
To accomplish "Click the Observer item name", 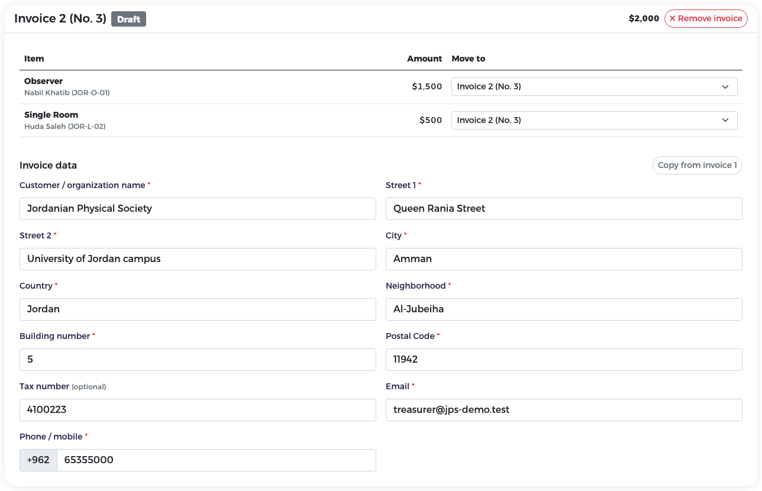I will (43, 81).
